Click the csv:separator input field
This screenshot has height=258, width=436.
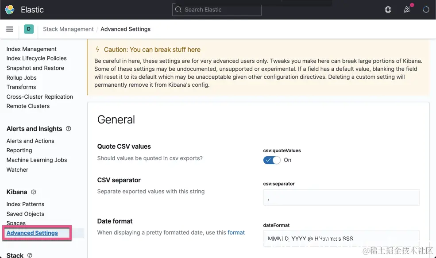click(341, 197)
